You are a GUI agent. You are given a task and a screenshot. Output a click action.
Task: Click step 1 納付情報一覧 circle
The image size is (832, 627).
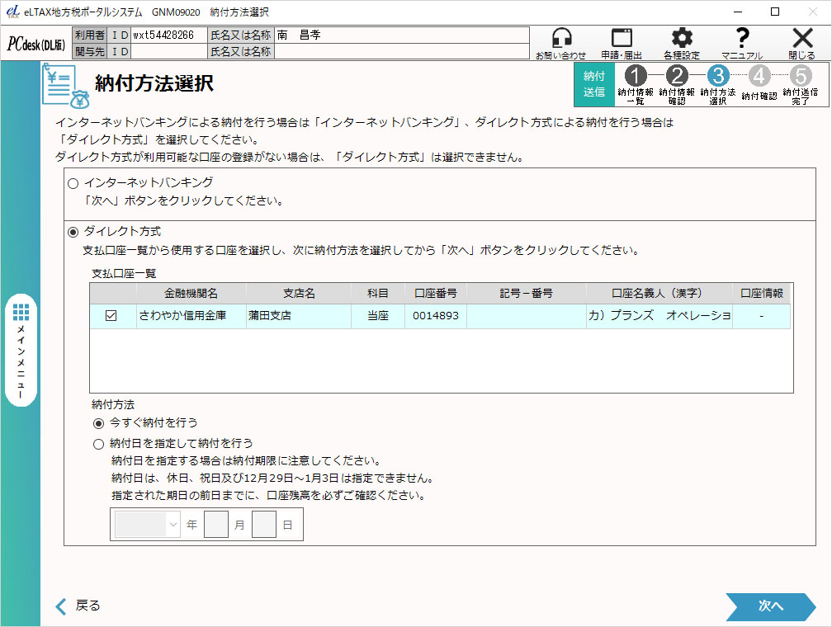[x=636, y=75]
